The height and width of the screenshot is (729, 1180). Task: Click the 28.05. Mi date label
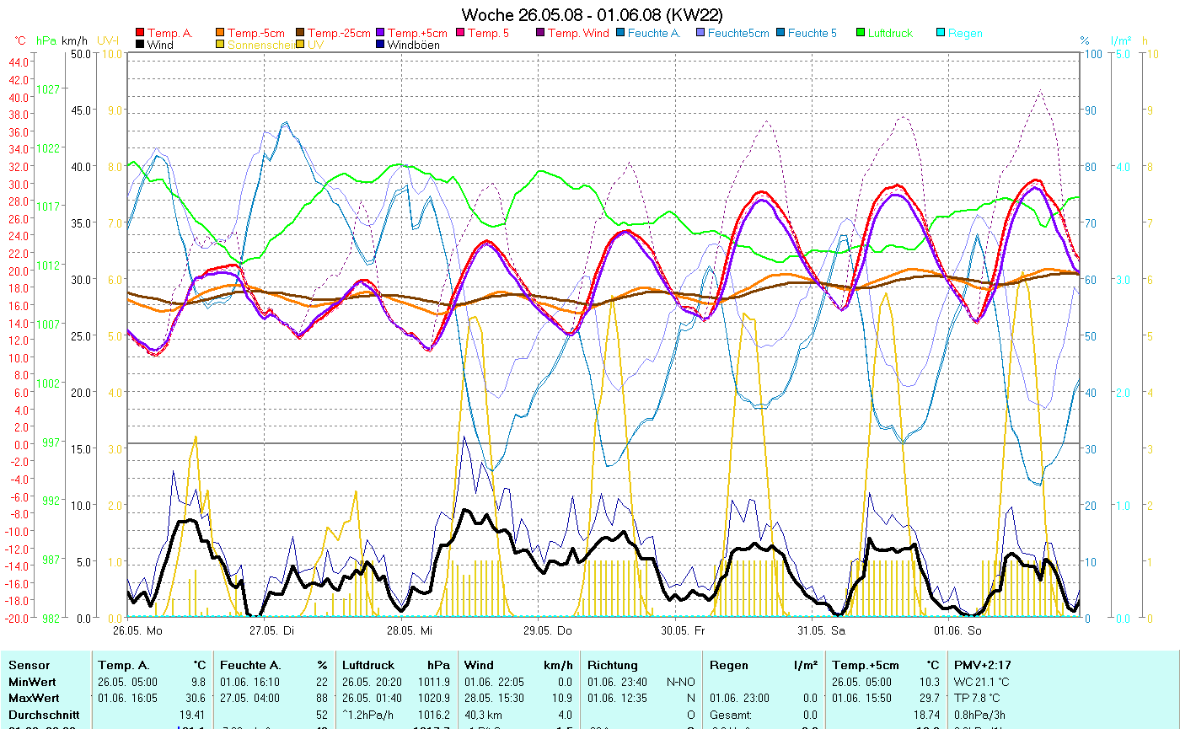[x=410, y=630]
